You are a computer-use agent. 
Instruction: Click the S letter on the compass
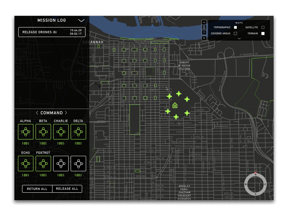(256, 194)
